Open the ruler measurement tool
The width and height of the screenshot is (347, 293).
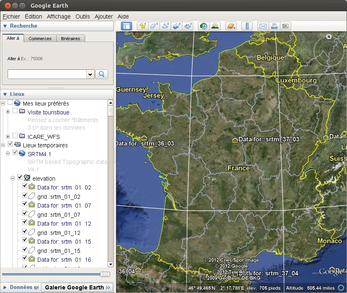coord(247,26)
